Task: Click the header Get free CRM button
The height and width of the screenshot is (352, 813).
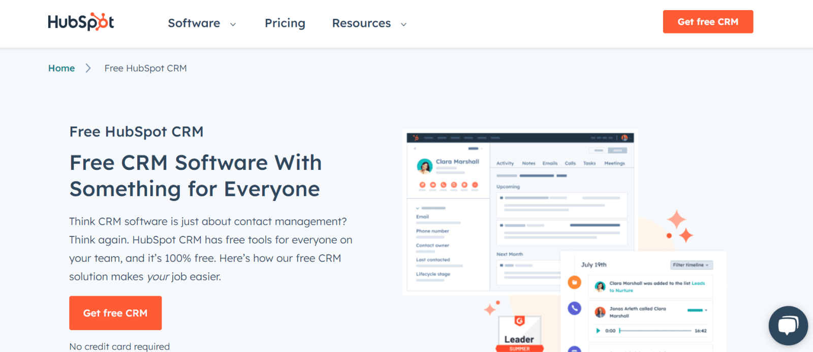Action: coord(708,22)
